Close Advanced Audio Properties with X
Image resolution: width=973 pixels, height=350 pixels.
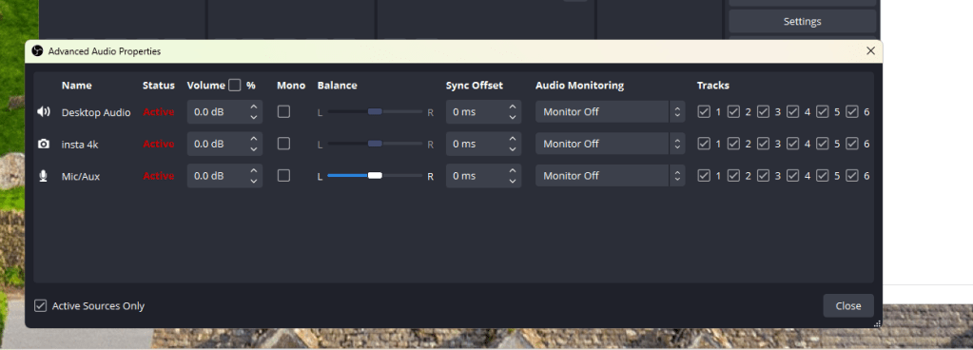[870, 51]
